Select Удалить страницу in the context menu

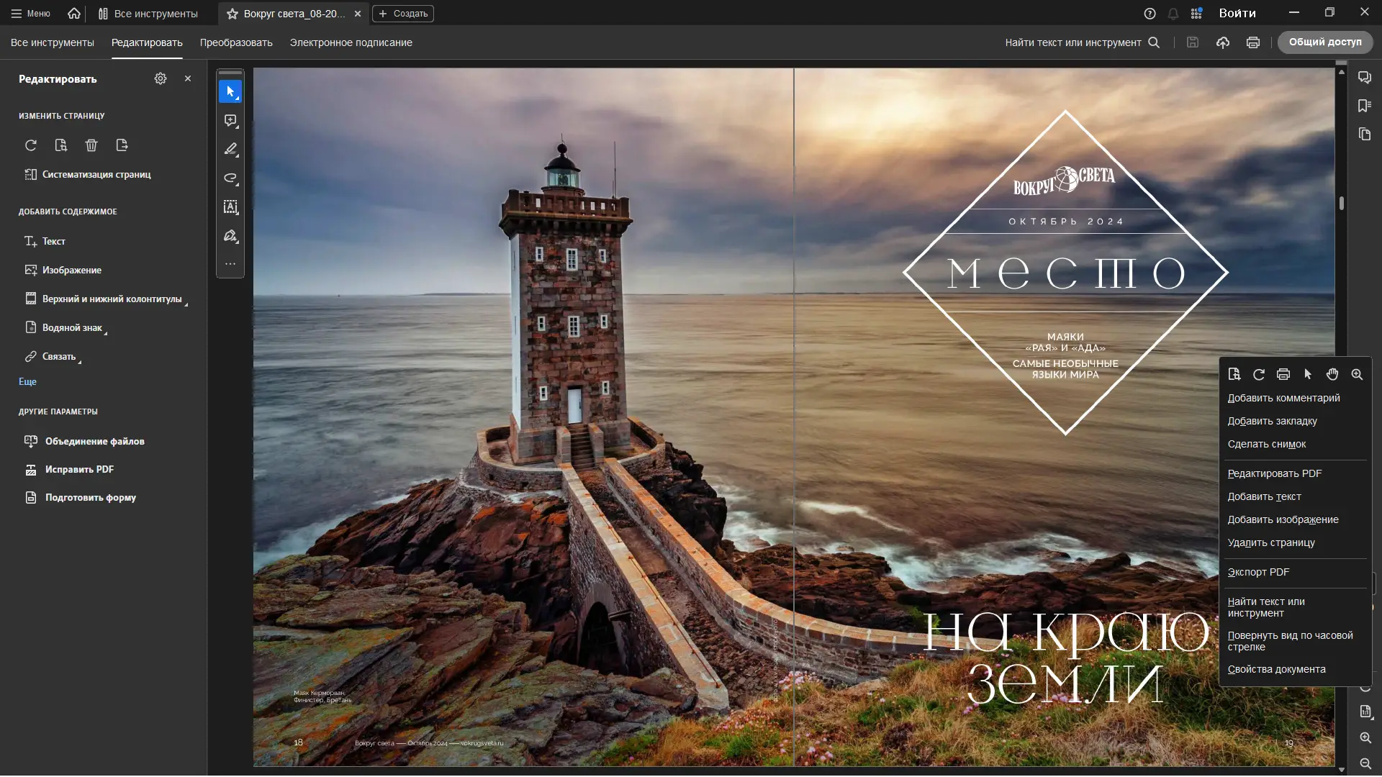[x=1271, y=543]
